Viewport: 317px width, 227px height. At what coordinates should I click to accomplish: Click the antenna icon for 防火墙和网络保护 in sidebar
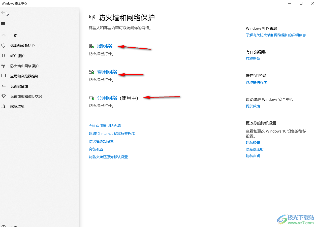point(4,66)
